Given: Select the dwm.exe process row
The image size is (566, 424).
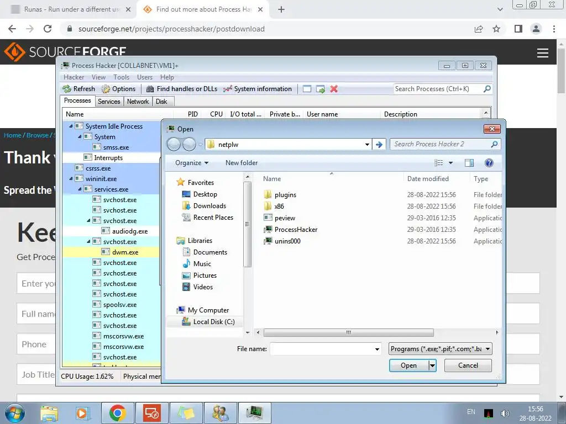Looking at the screenshot, I should pos(111,252).
